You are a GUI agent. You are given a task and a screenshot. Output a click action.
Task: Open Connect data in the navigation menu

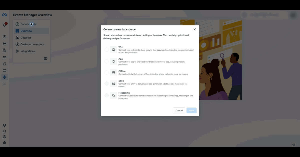coord(31,24)
